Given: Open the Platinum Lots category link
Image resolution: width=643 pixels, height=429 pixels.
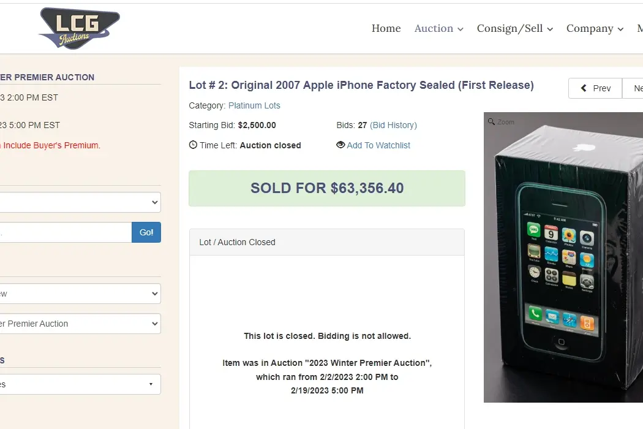Looking at the screenshot, I should pos(254,105).
